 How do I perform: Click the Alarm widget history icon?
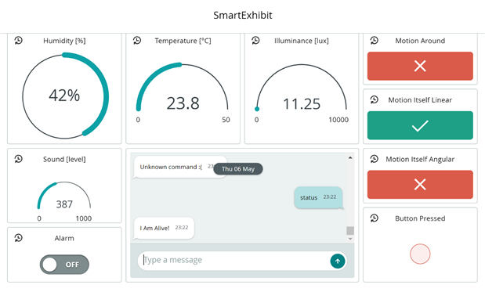coord(19,238)
